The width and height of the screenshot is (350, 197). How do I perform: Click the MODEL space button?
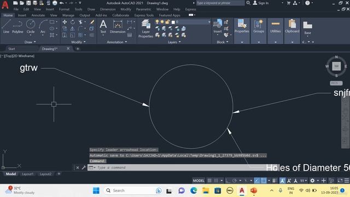point(199,181)
